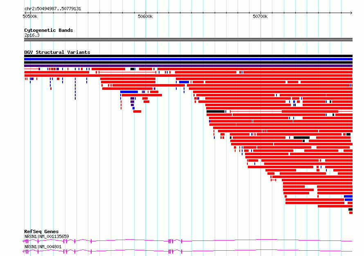Screen dimensions: 364x256
Task: Click the NRXN1|NM_001135659 gene label
Action: click(x=47, y=236)
